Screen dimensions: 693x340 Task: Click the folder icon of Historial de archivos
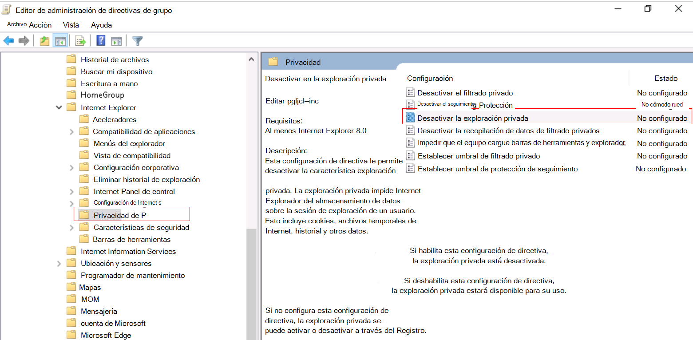(71, 59)
